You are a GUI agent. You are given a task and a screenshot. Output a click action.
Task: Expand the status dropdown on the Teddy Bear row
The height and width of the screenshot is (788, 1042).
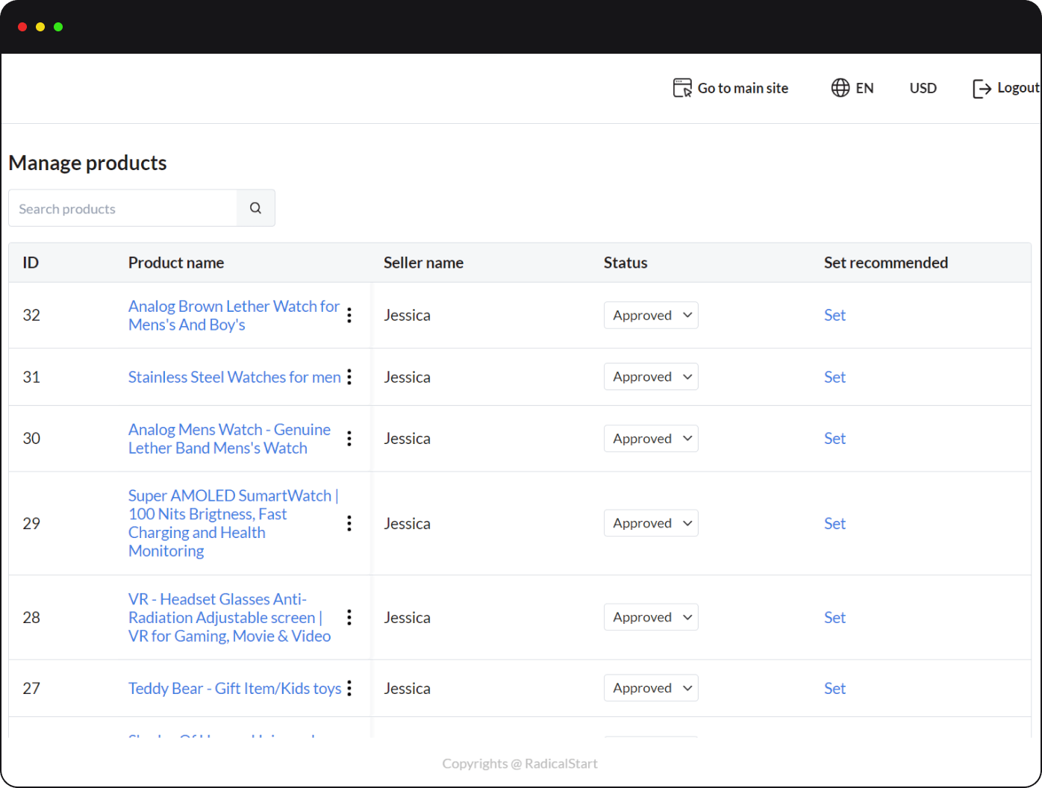(650, 687)
